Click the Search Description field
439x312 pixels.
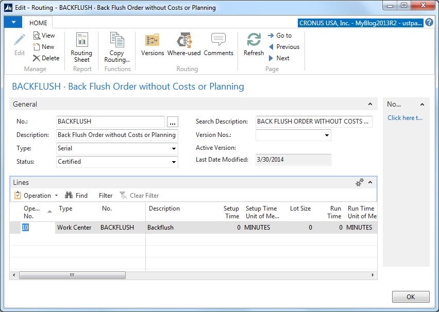[314, 122]
